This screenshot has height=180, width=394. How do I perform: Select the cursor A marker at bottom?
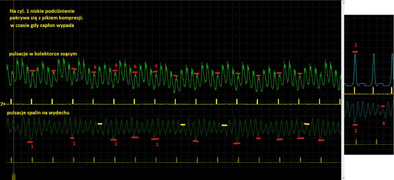(x=14, y=175)
